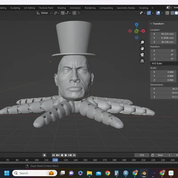Switch to wireframe viewport shading
Image resolution: width=178 pixels, height=178 pixels.
point(172,13)
